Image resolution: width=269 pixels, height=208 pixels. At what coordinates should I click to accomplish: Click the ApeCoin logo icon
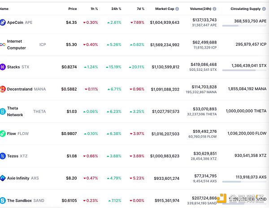tap(3, 22)
